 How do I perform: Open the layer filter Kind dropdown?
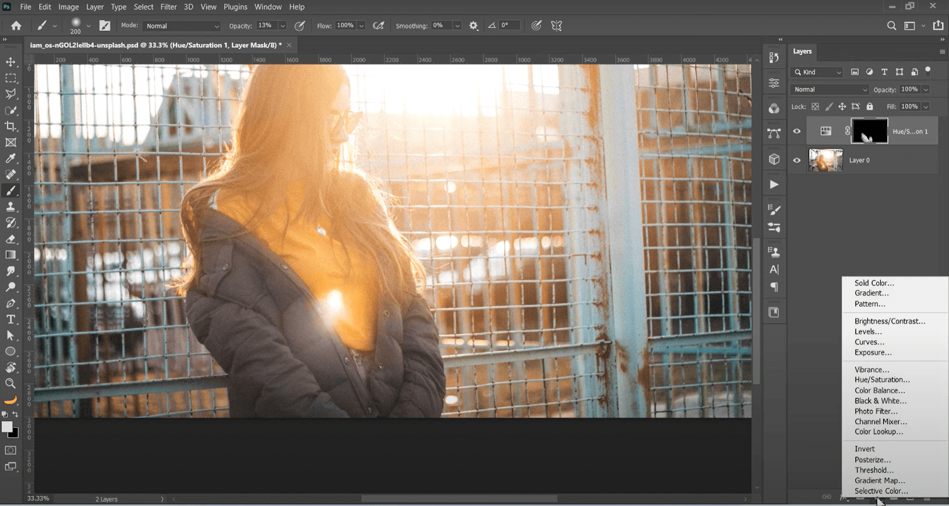tap(817, 72)
